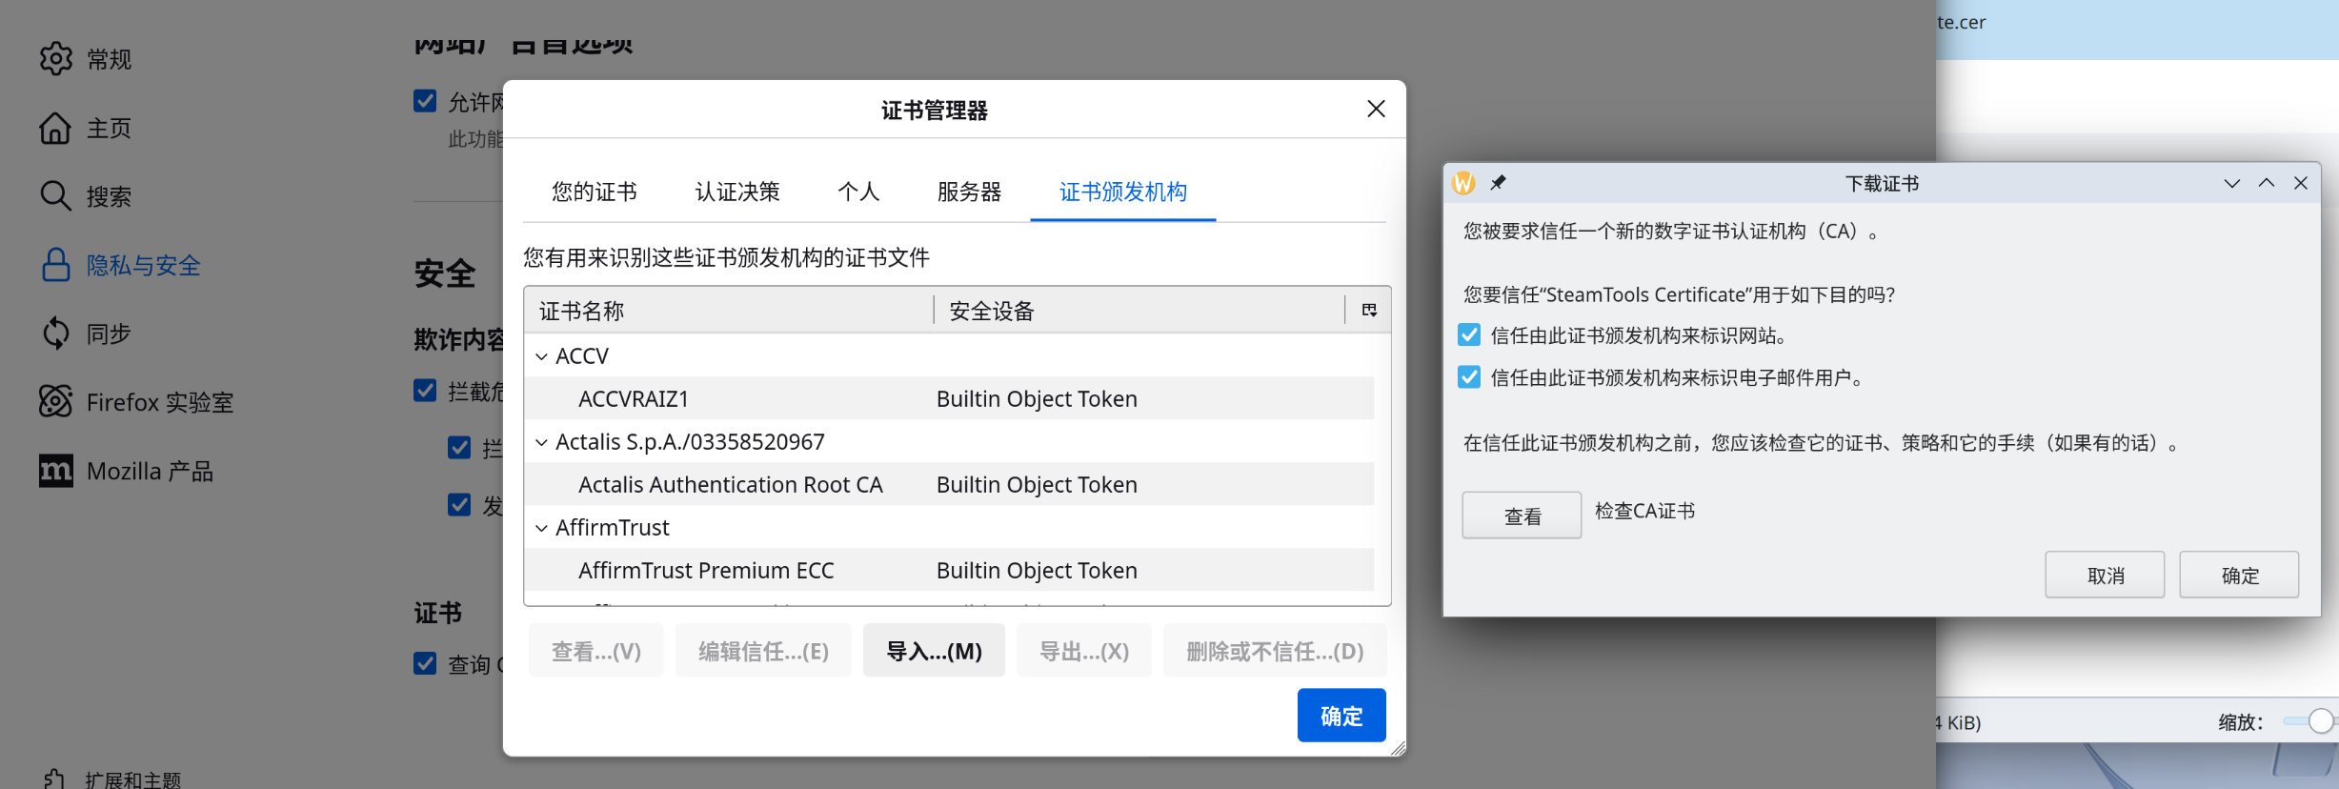
Task: Collapse the Actalis S.p.A. certificate group
Action: pyautogui.click(x=541, y=442)
